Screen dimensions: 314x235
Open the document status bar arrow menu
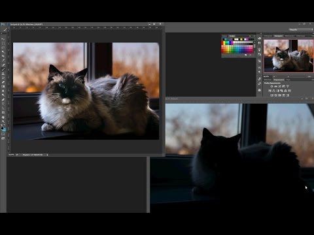click(47, 155)
